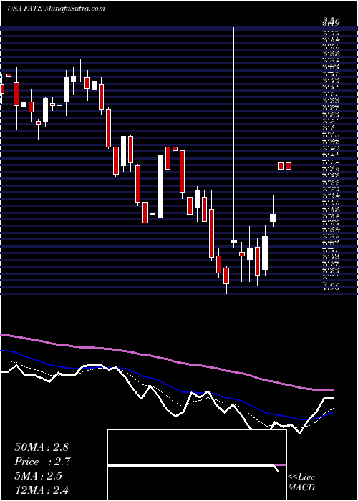358x501 pixels.
Task: Click the <<Live MACD label
Action: click(x=301, y=482)
